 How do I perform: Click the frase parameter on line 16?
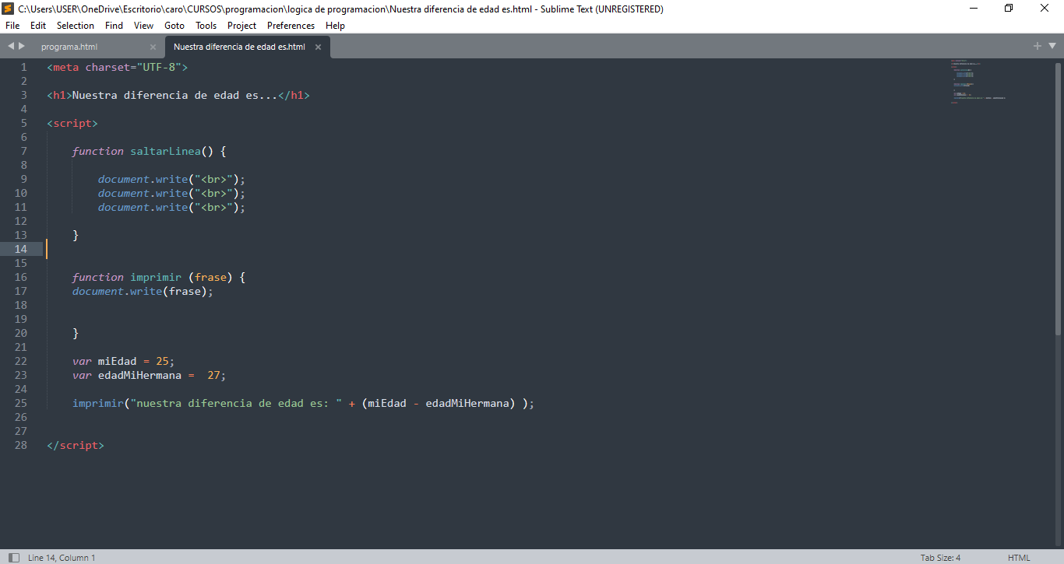click(210, 277)
